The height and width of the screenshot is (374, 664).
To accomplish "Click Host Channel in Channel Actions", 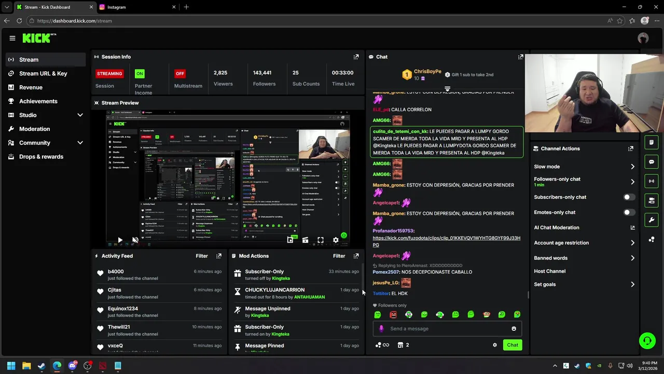I will click(549, 271).
